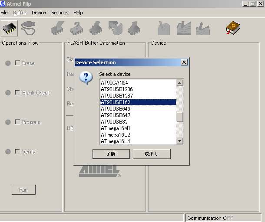The height and width of the screenshot is (222, 265).
Task: Click the 取消し (Cancel) button
Action: click(152, 154)
